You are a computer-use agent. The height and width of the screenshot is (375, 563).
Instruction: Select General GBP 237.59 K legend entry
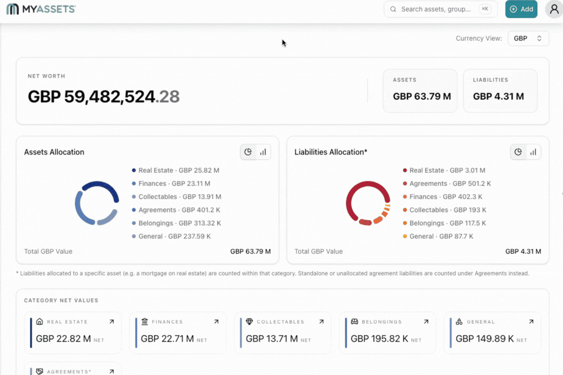point(171,237)
